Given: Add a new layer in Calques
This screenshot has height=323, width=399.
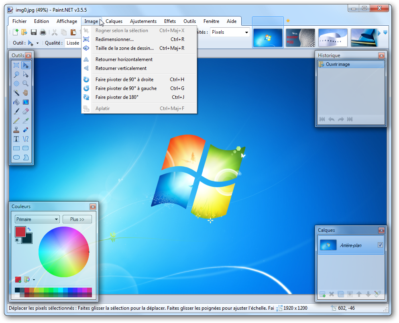Looking at the screenshot, I should 322,294.
